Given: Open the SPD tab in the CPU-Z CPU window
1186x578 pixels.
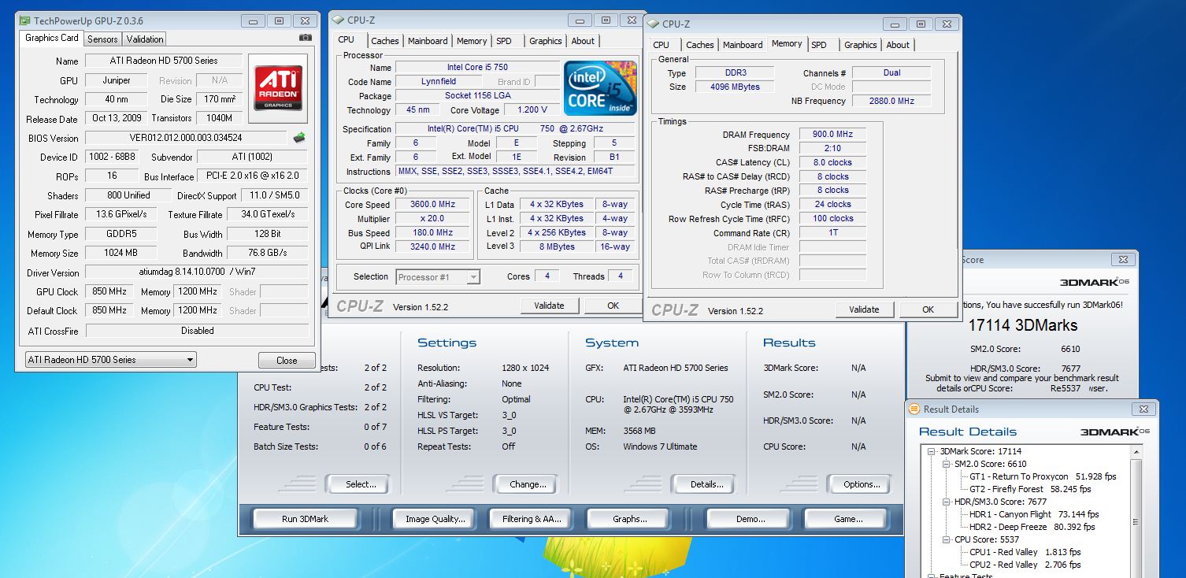Looking at the screenshot, I should [504, 41].
